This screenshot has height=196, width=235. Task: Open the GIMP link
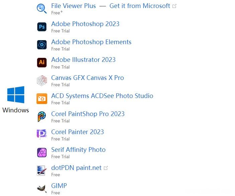point(59,186)
